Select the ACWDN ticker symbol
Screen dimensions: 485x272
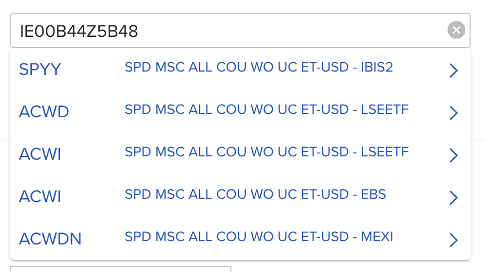[x=50, y=239]
